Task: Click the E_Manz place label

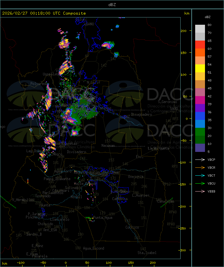Action: tap(37, 246)
